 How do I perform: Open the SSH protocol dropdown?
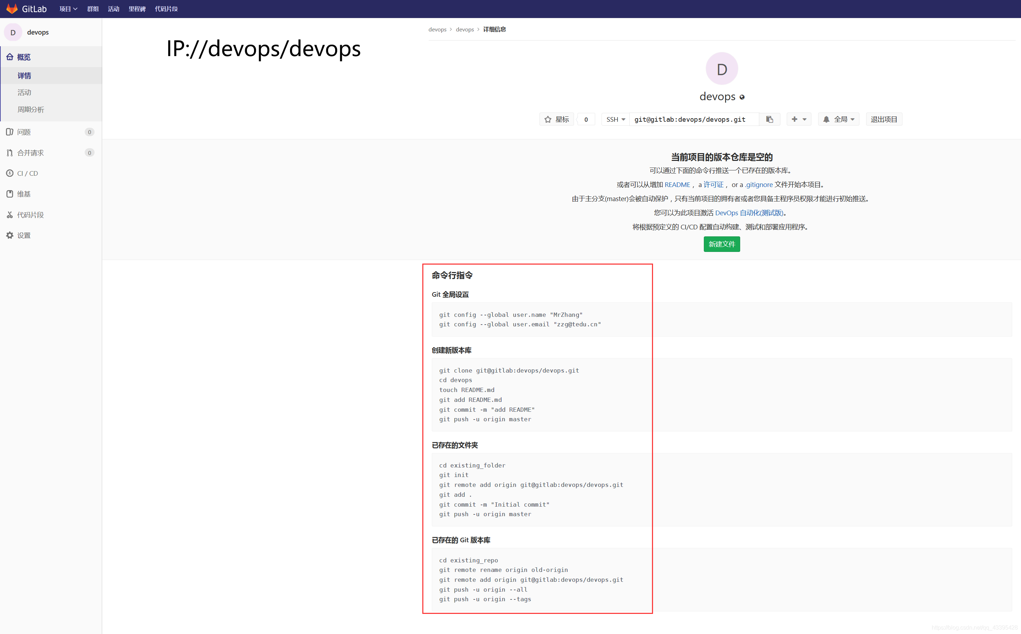coord(616,120)
